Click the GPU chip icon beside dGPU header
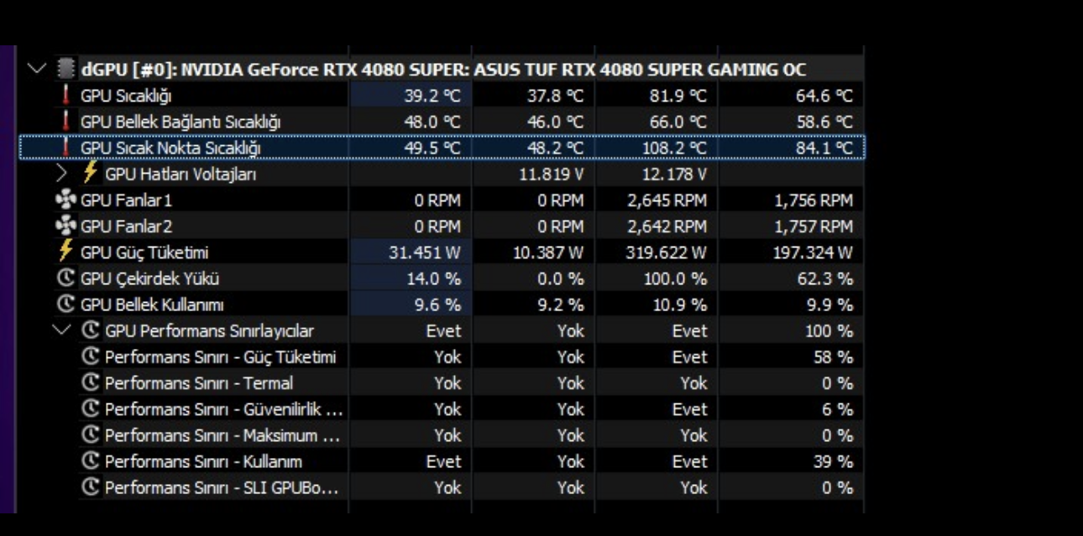This screenshot has width=1083, height=536. pyautogui.click(x=65, y=69)
